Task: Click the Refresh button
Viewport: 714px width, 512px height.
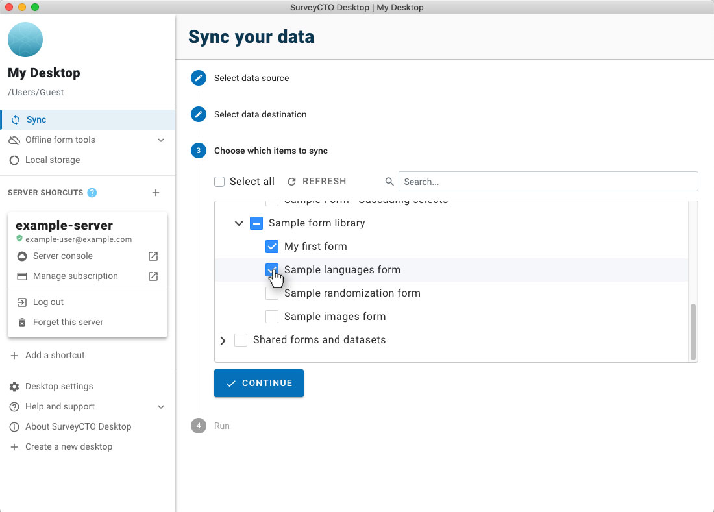Action: click(x=317, y=182)
